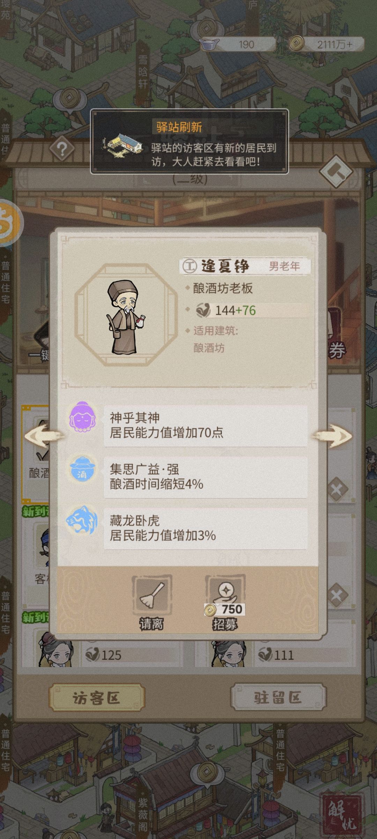Viewport: 377px width, 839px height.
Task: Show previous resident with left arrow
Action: (44, 436)
